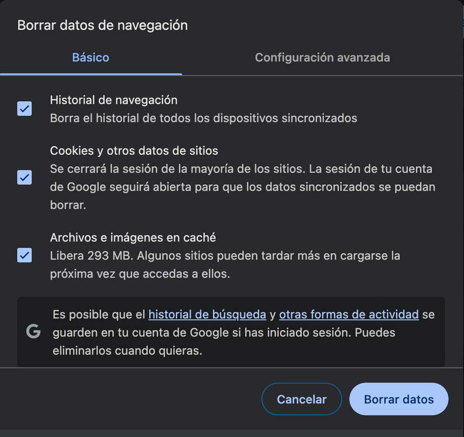Disable the Cookies y otros datos de sitios checkbox
This screenshot has height=437, width=464.
coord(24,177)
